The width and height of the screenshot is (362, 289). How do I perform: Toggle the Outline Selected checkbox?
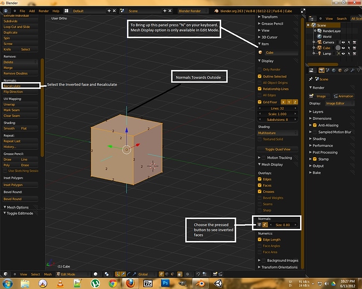259,76
